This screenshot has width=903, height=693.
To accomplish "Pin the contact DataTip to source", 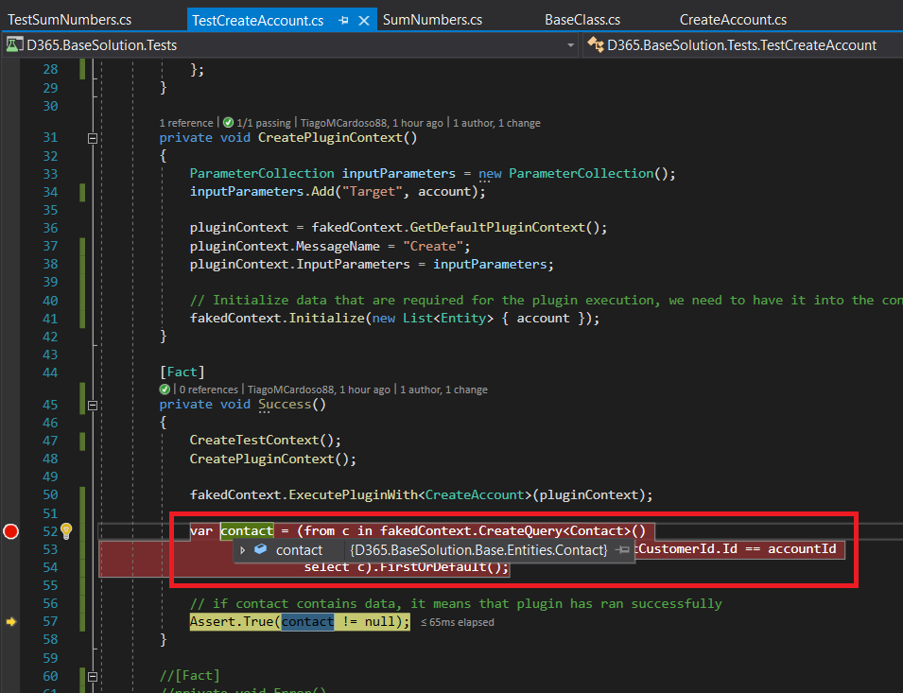I will (622, 550).
